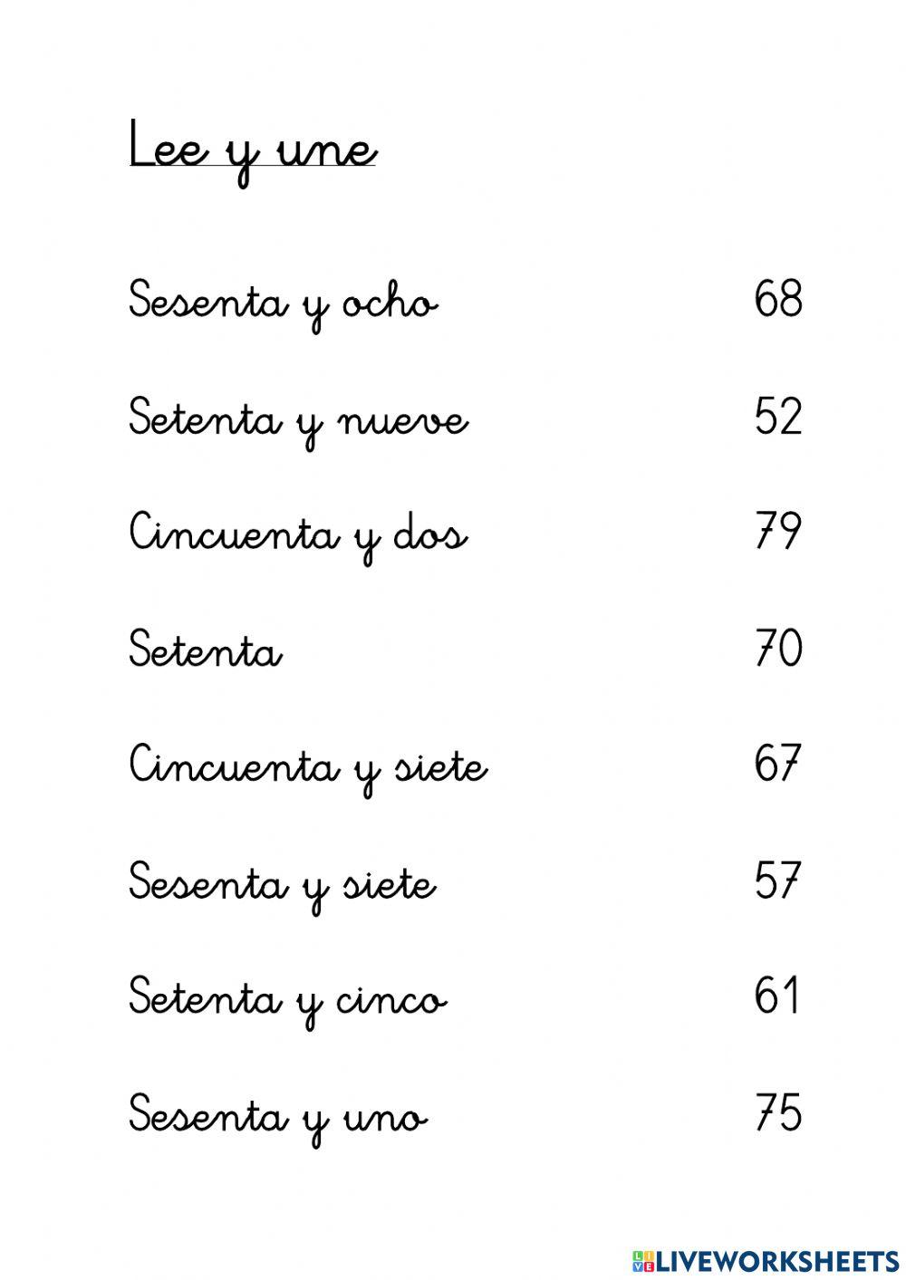Screen dimensions: 906x1280
Task: Click the number 67
Action: point(778,764)
